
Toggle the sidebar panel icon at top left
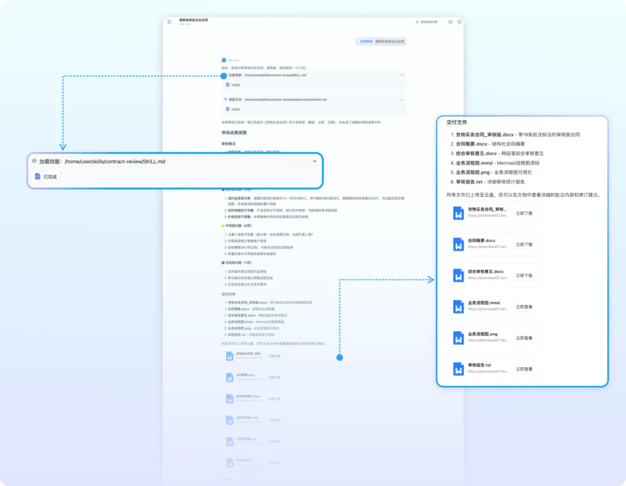pos(169,22)
